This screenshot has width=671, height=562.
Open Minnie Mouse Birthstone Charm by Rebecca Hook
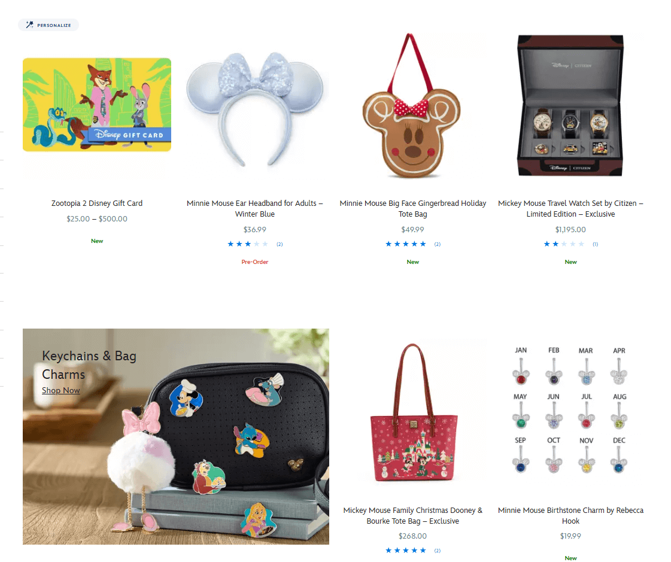tap(570, 516)
